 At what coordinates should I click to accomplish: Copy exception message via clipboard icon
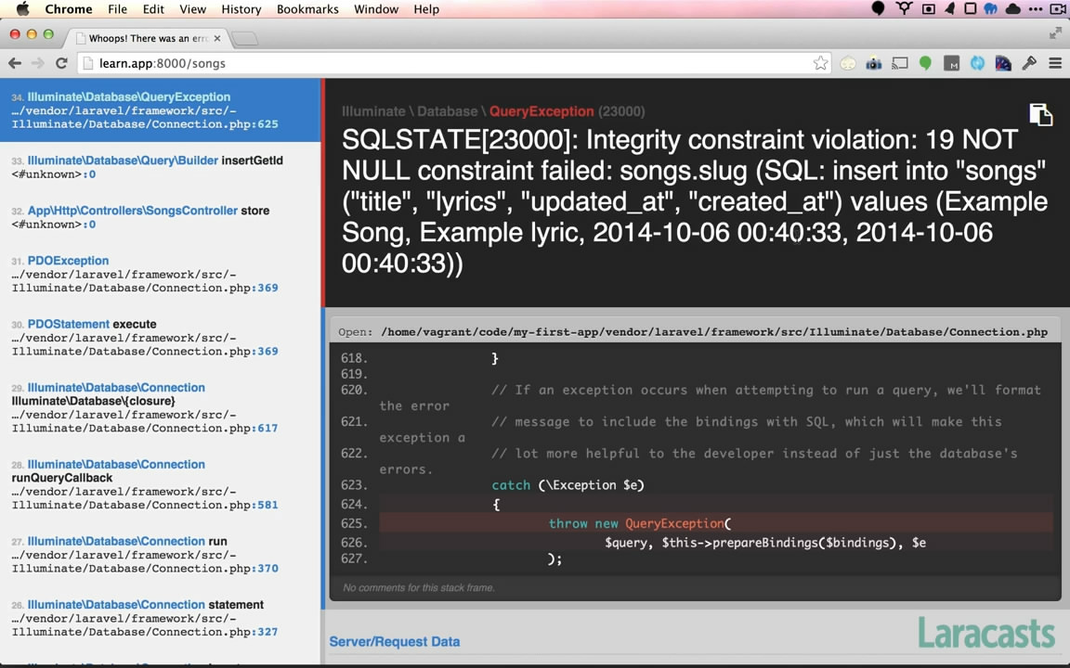point(1040,114)
